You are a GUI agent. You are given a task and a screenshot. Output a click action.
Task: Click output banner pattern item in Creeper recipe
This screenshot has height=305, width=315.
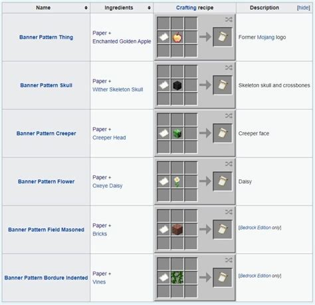click(x=223, y=133)
